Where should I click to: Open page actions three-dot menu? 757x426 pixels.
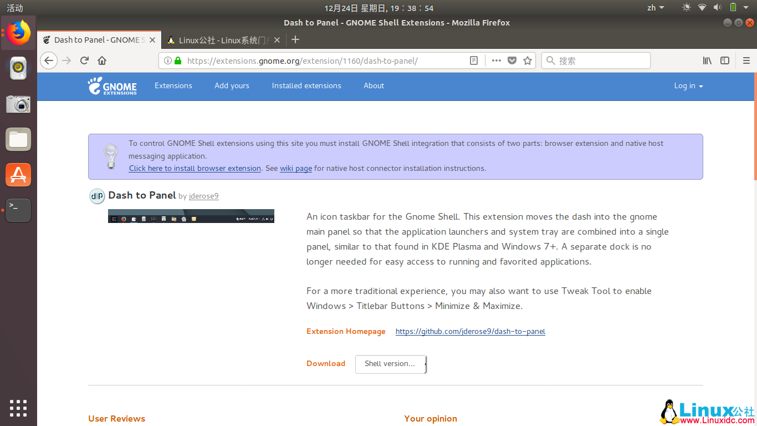pos(497,60)
